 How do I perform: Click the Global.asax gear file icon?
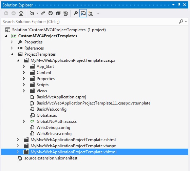tap(32, 115)
